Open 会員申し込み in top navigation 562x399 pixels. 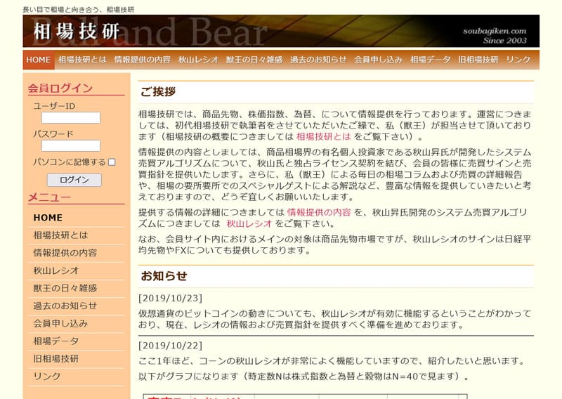click(378, 60)
